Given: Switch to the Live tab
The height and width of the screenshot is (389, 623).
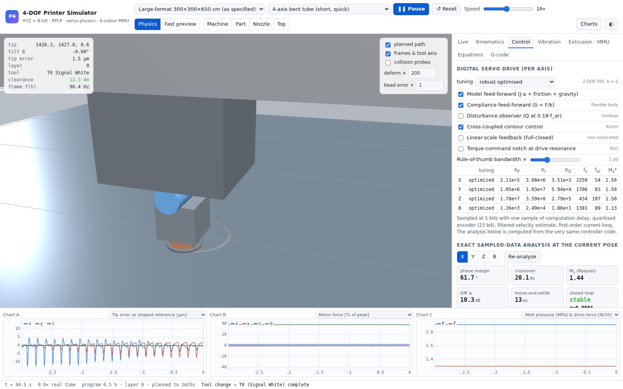Looking at the screenshot, I should coord(463,42).
